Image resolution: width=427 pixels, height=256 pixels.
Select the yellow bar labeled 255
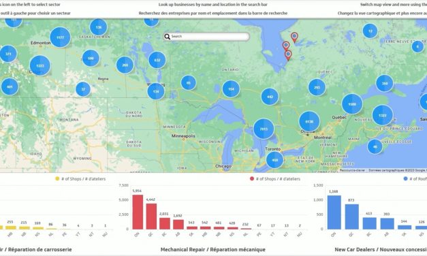11,227
